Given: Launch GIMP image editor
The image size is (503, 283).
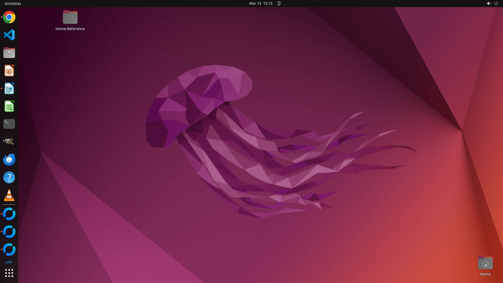Looking at the screenshot, I should pos(9,142).
